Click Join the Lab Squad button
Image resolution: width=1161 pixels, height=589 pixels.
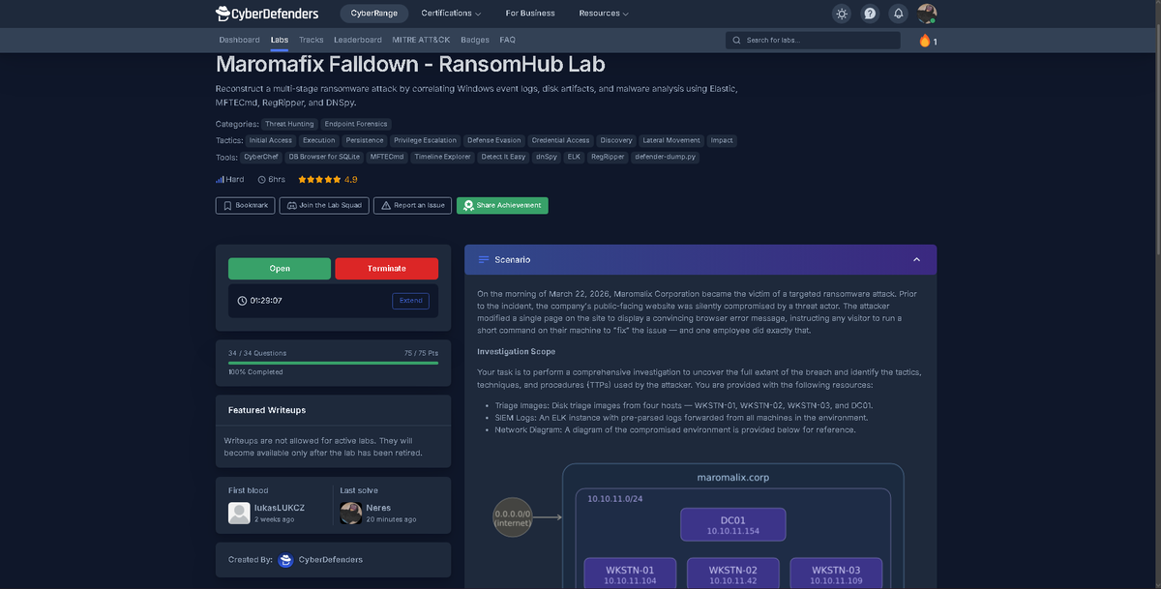[324, 205]
